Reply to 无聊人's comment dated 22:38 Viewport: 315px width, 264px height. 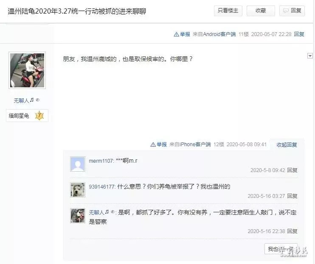tap(292, 231)
